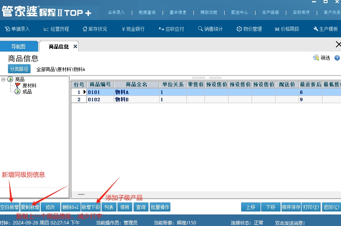Image resolution: width=341 pixels, height=226 pixels.
Task: Open the 实物库存 menu
Action: (301, 12)
